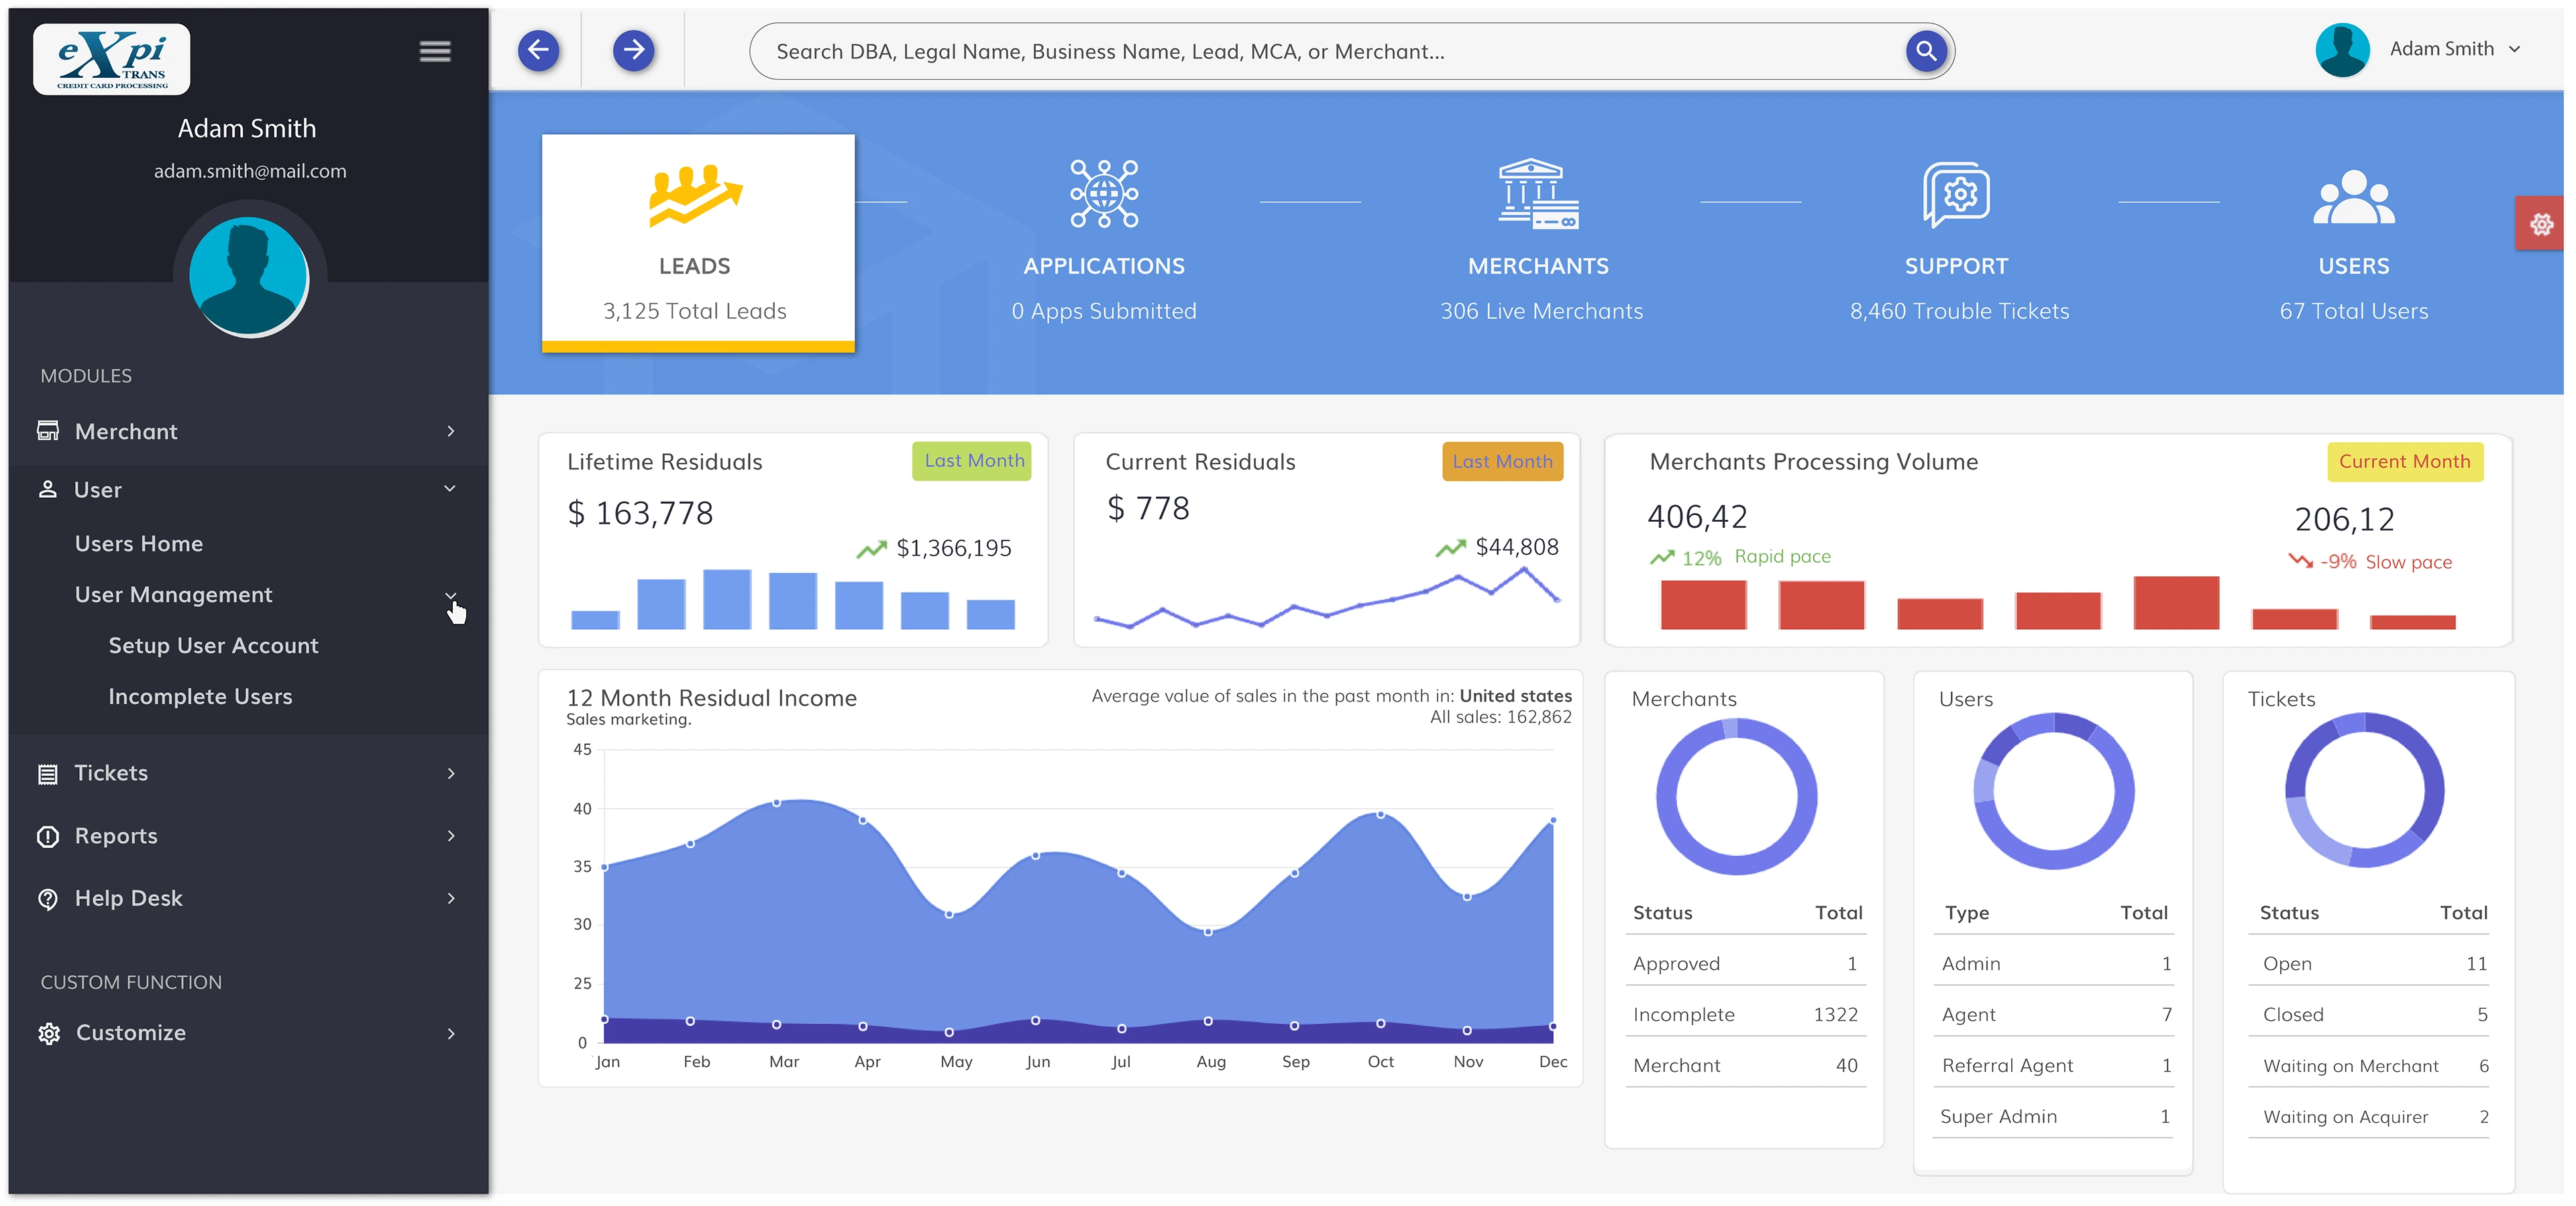Click the Waiting on Acquirer row
The image size is (2576, 1206).
click(2368, 1117)
